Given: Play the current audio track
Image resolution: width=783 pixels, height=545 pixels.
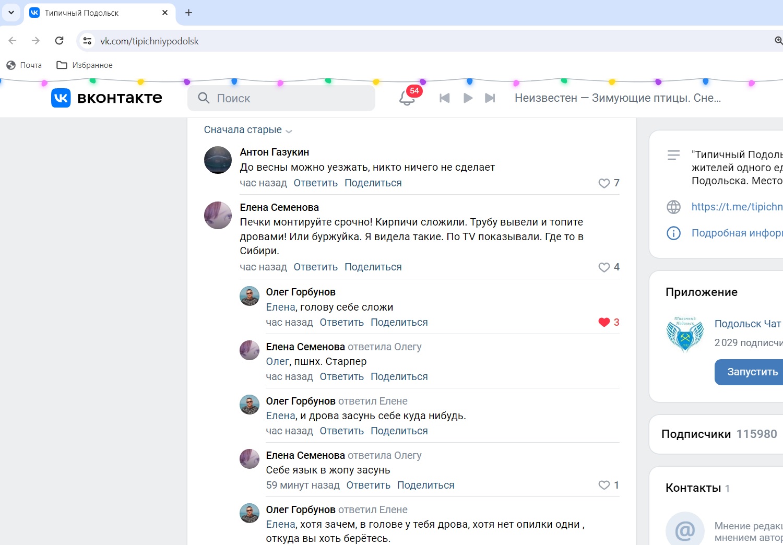Looking at the screenshot, I should 468,98.
